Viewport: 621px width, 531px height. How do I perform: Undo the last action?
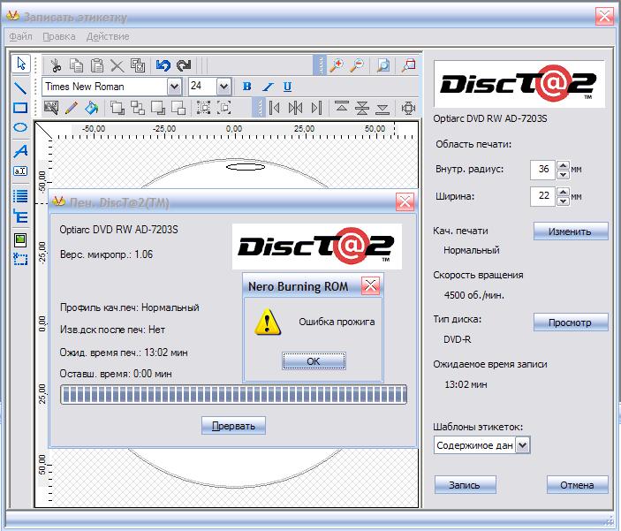tap(163, 64)
